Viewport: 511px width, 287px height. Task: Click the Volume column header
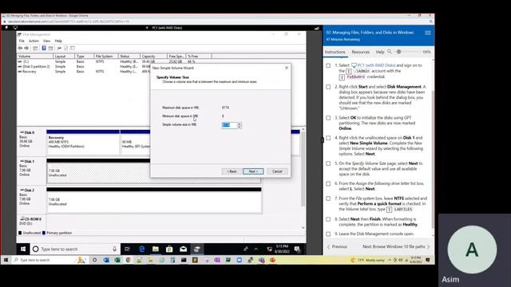click(35, 57)
